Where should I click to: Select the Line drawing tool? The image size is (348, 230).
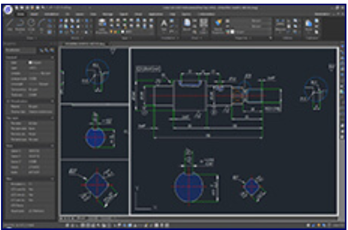pos(10,25)
